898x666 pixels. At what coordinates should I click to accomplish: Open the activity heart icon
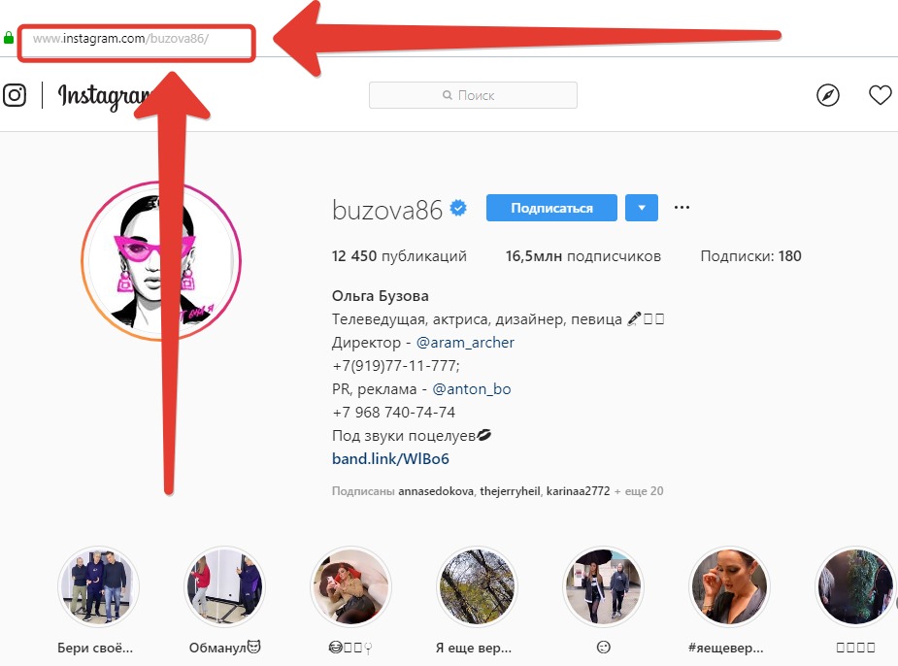point(881,95)
